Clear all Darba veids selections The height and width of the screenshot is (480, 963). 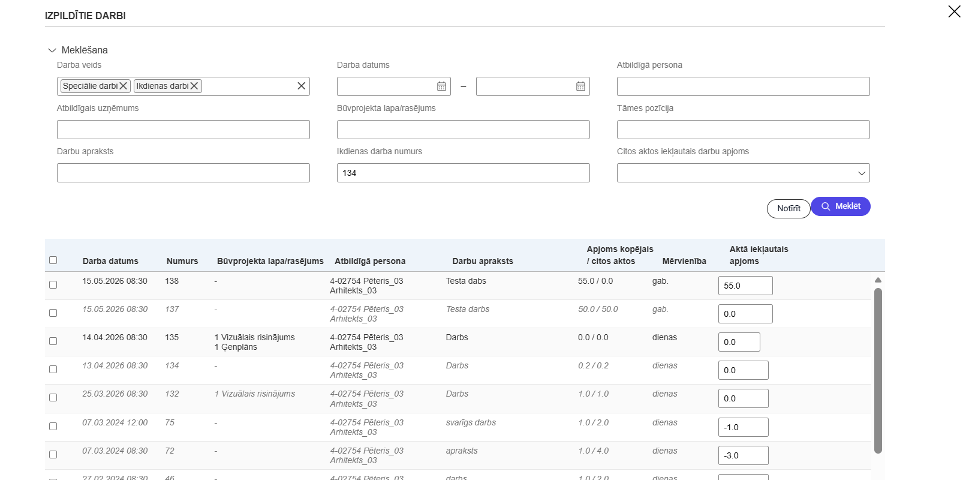(x=302, y=86)
